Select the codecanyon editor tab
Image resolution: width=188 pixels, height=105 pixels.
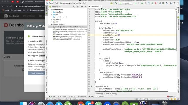point(95,6)
